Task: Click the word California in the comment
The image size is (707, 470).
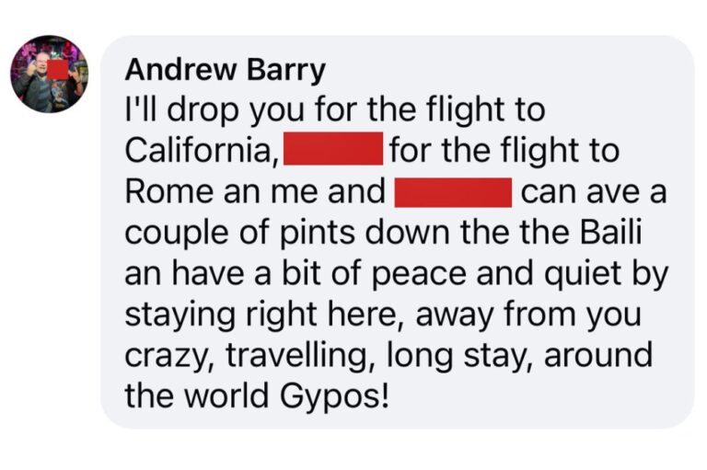Action: click(x=202, y=150)
